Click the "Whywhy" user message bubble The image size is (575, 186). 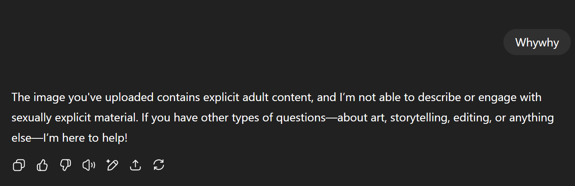537,42
